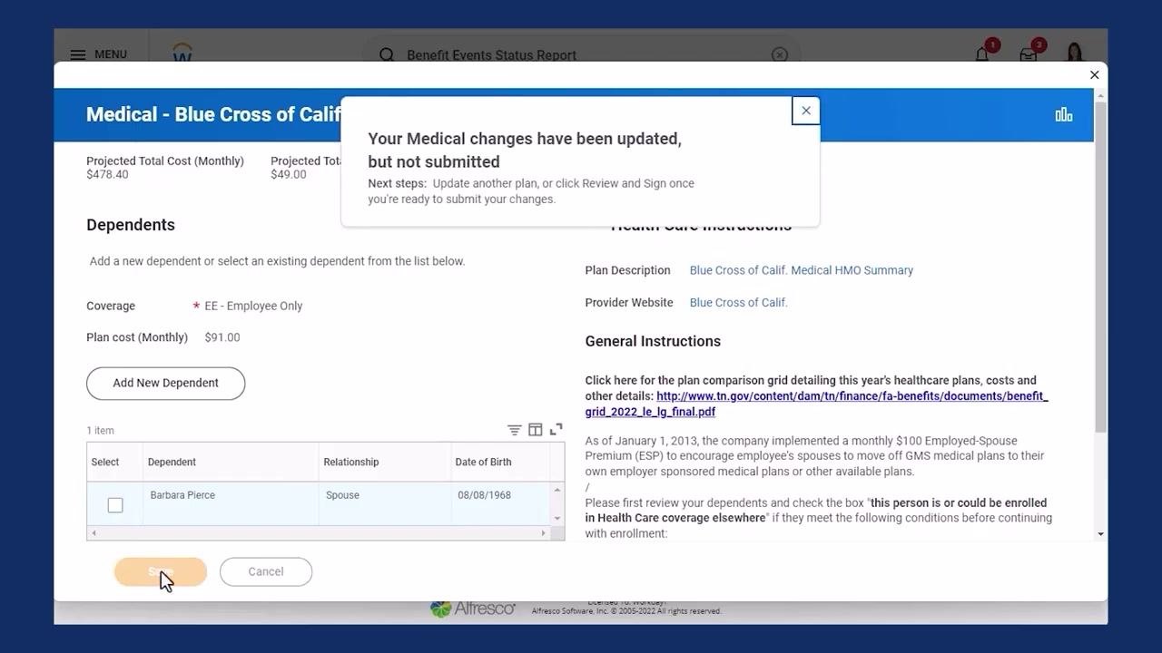Click the Workday logo
The height and width of the screenshot is (653, 1162).
[182, 53]
